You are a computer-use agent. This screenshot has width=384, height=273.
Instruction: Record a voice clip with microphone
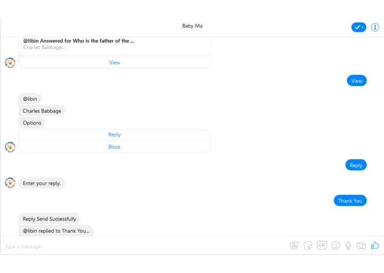(x=348, y=245)
